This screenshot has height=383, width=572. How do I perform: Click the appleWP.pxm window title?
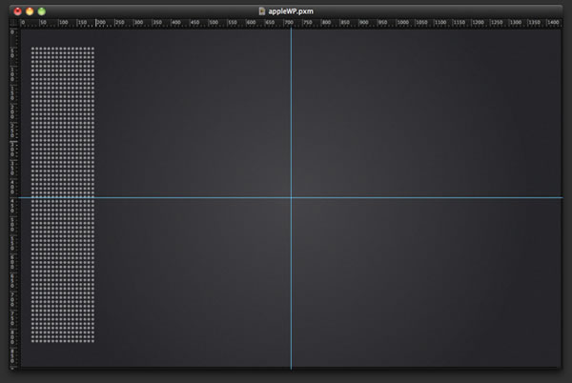pyautogui.click(x=291, y=11)
